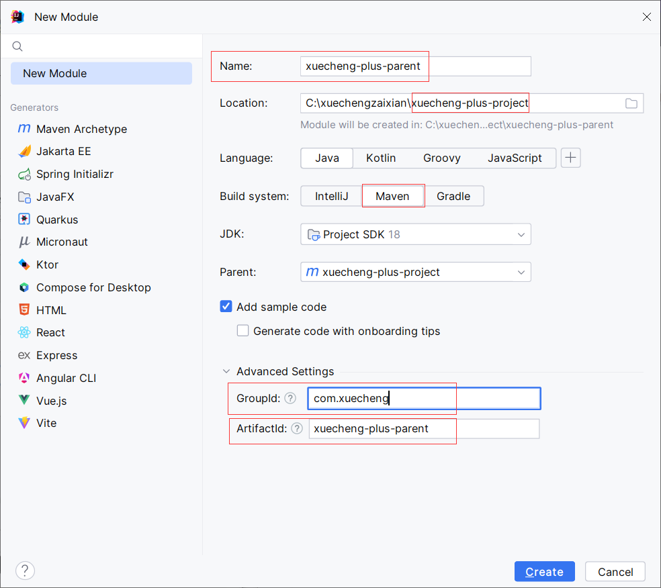Enable Generate code with onboarding tips
661x588 pixels.
pos(243,330)
